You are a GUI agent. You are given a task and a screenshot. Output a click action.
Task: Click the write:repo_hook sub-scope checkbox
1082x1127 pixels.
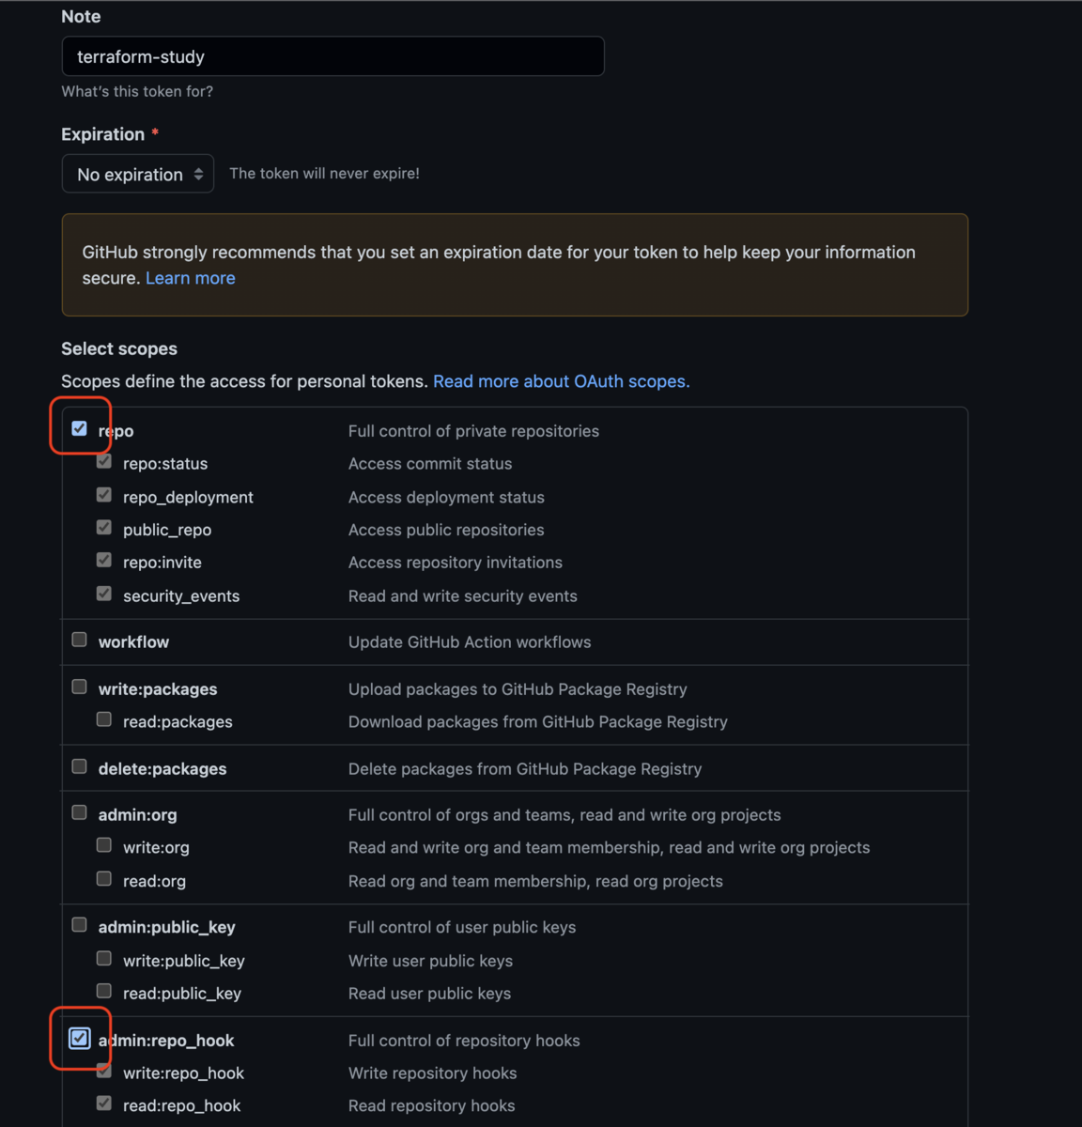[x=104, y=1071]
